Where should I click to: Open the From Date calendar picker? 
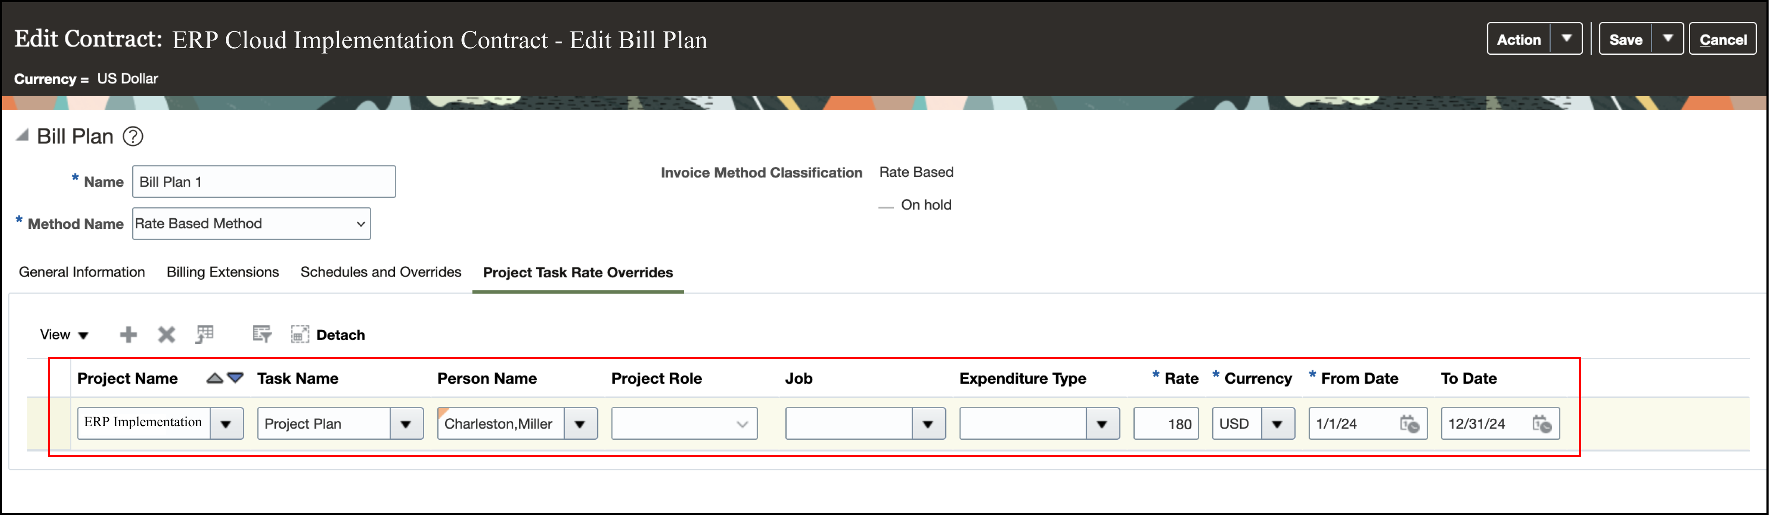[x=1410, y=424]
